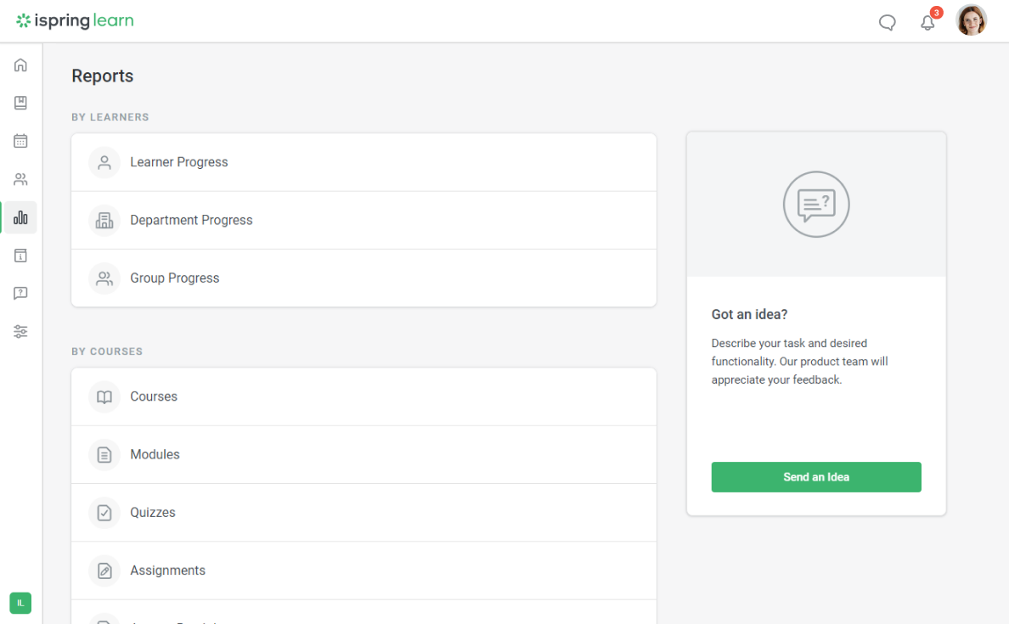
Task: Click the Users icon in the sidebar
Action: 20,179
